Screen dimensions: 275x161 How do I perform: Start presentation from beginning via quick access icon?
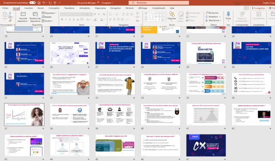(x=55, y=3)
